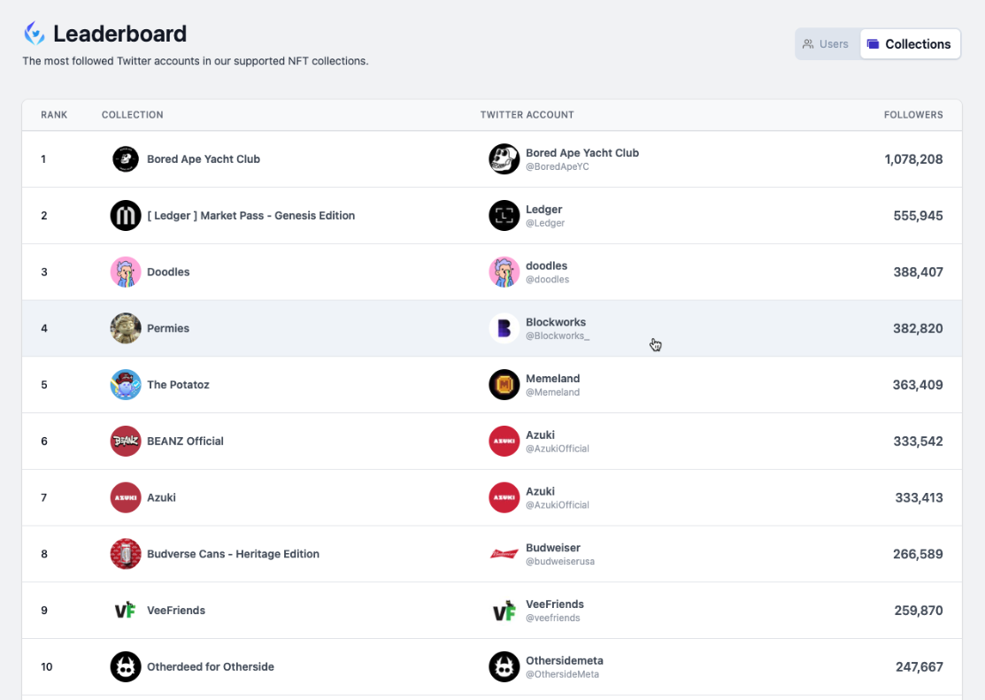Click the COLLECTION column header
This screenshot has width=985, height=700.
click(x=133, y=115)
